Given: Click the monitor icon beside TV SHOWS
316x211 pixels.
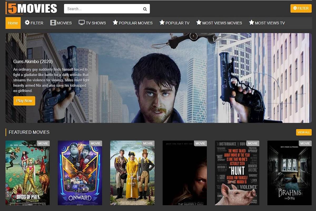Looking at the screenshot, I should (x=82, y=23).
